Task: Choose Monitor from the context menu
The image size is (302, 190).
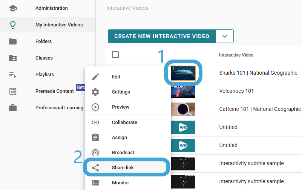Action: [x=128, y=183]
